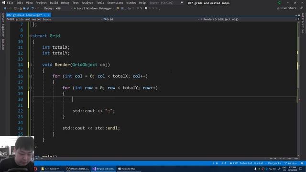306x172 pixels.
Task: Open the main branch selector
Action: pyautogui.click(x=290, y=163)
